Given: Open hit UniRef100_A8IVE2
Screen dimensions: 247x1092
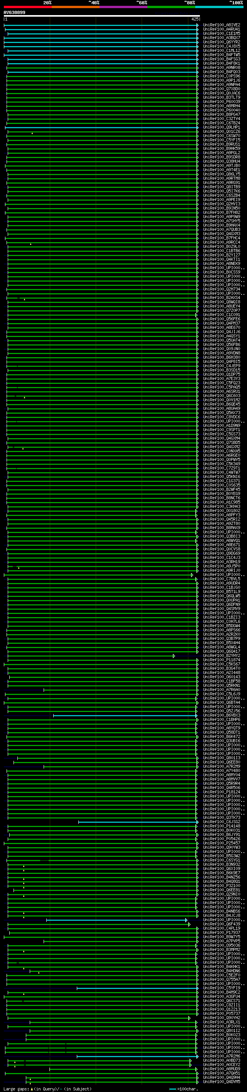Looking at the screenshot, I should (222, 25).
